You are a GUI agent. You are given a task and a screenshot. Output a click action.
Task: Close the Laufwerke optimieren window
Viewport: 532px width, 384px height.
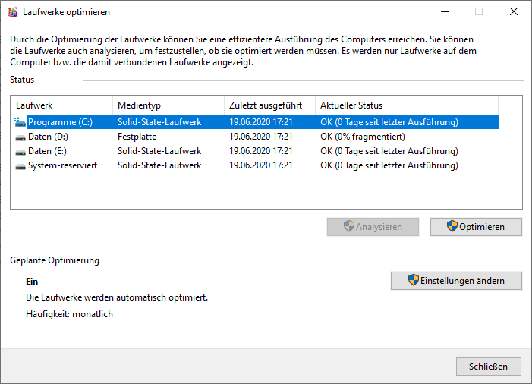tap(514, 12)
